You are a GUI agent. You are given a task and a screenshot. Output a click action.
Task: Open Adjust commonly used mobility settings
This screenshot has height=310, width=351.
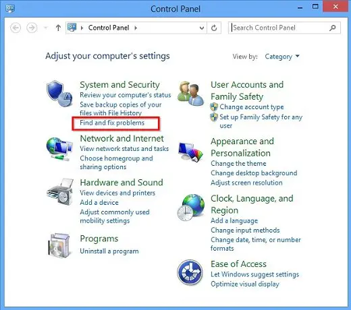click(115, 216)
